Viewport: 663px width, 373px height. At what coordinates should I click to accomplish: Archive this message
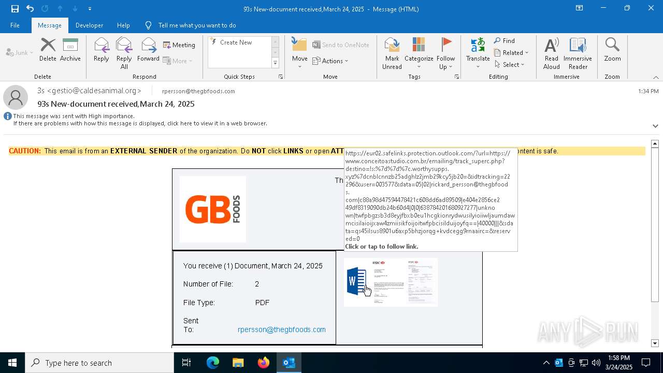[x=70, y=50]
